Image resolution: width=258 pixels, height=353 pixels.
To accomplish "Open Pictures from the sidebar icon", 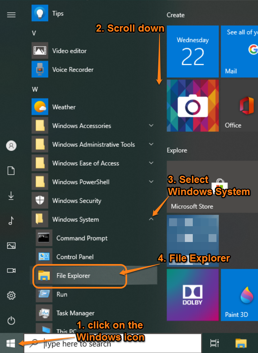I will click(11, 245).
